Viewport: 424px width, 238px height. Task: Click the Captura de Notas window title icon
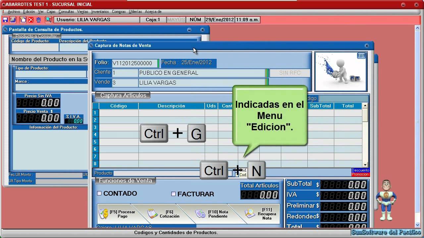click(91, 46)
